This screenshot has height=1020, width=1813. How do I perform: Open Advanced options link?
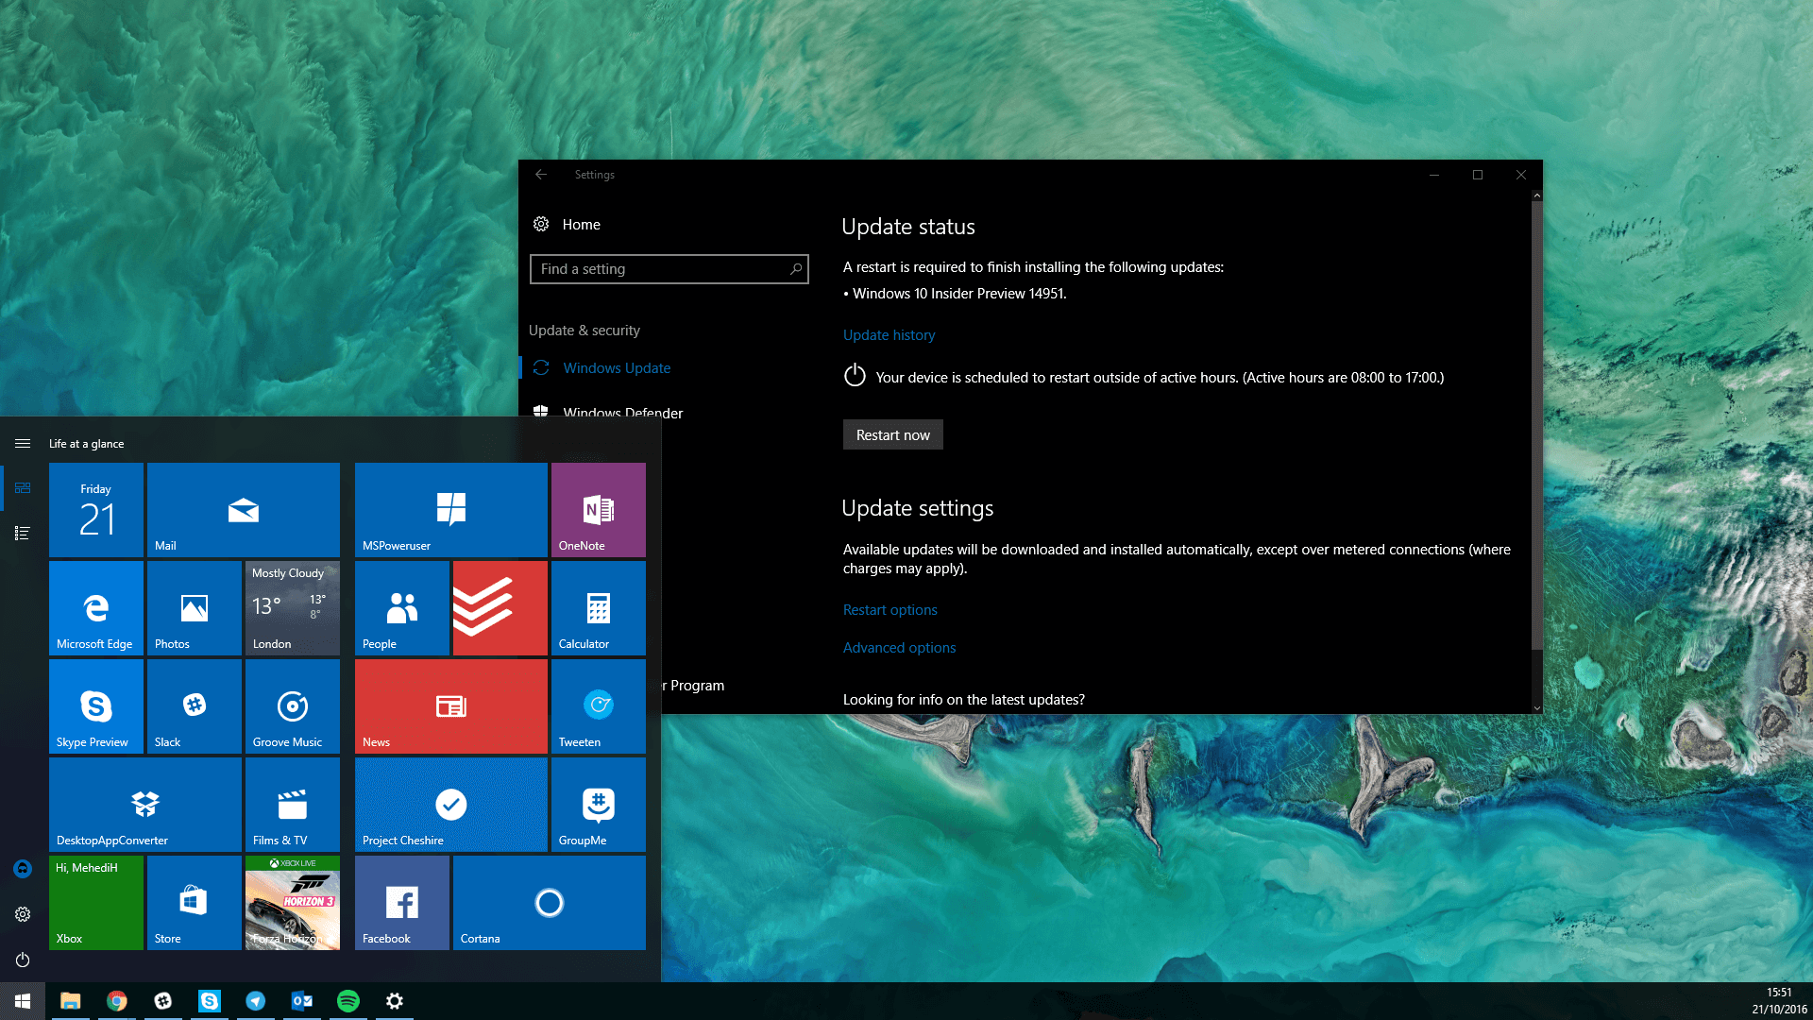point(899,646)
